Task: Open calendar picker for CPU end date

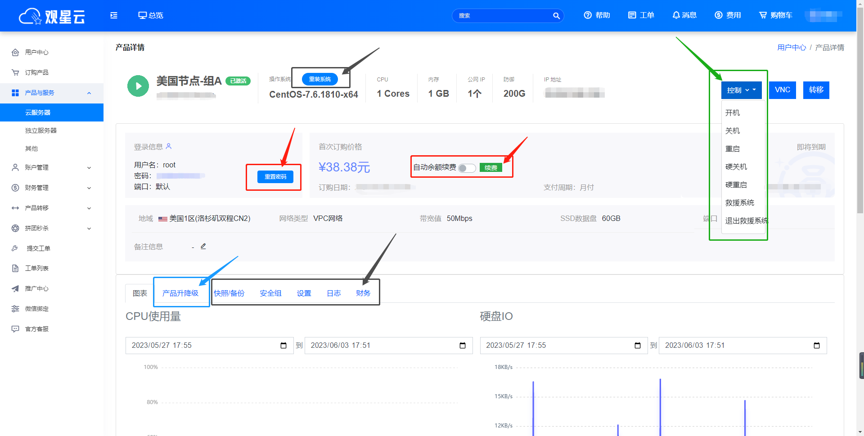Action: coord(463,346)
